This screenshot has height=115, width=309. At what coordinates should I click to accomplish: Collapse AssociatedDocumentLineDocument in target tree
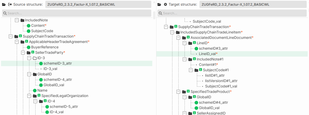tap(178, 37)
